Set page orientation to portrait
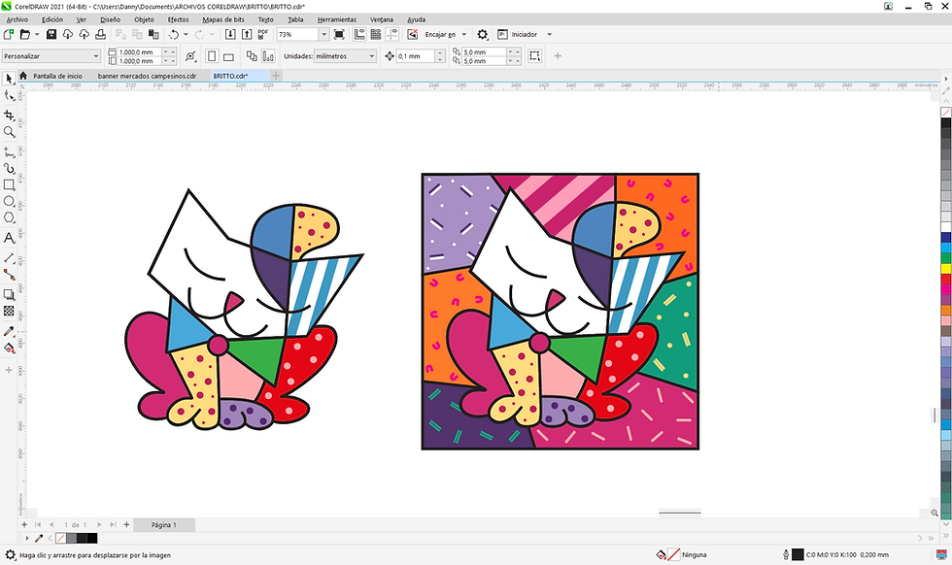The image size is (952, 565). tap(212, 56)
